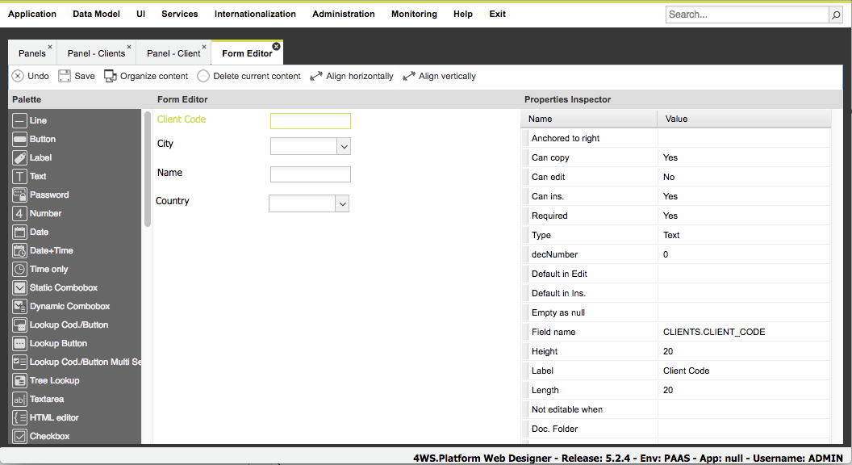
Task: Edit the Can copy value Yes
Action: pyautogui.click(x=744, y=157)
